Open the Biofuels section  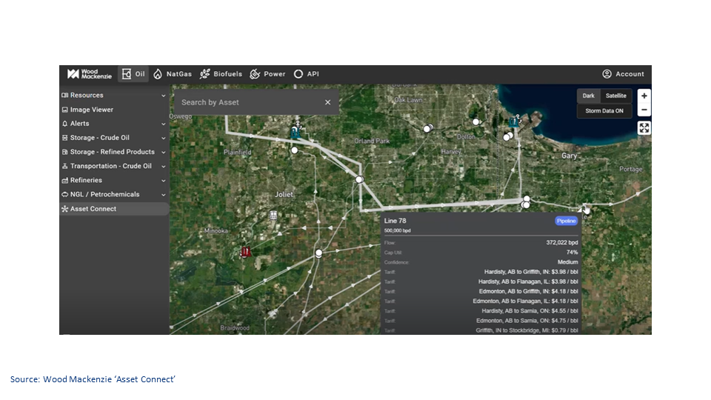tap(221, 74)
